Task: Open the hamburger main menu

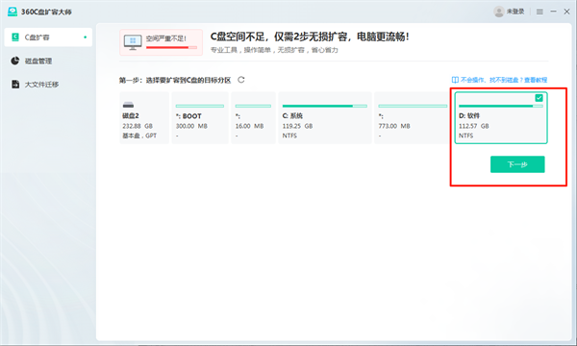Action: point(539,12)
